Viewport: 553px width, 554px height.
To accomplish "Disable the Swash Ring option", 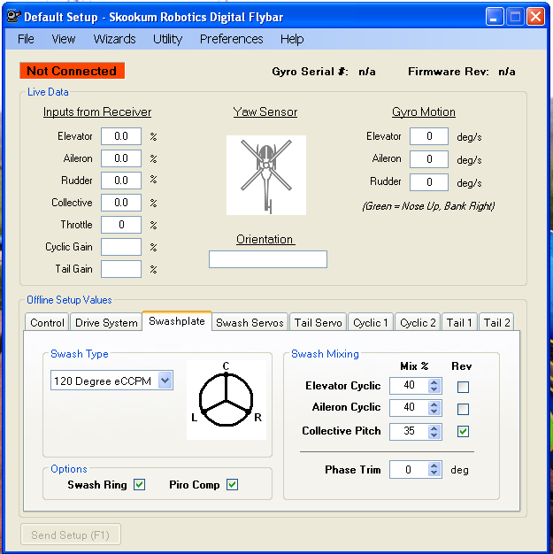I will point(139,484).
